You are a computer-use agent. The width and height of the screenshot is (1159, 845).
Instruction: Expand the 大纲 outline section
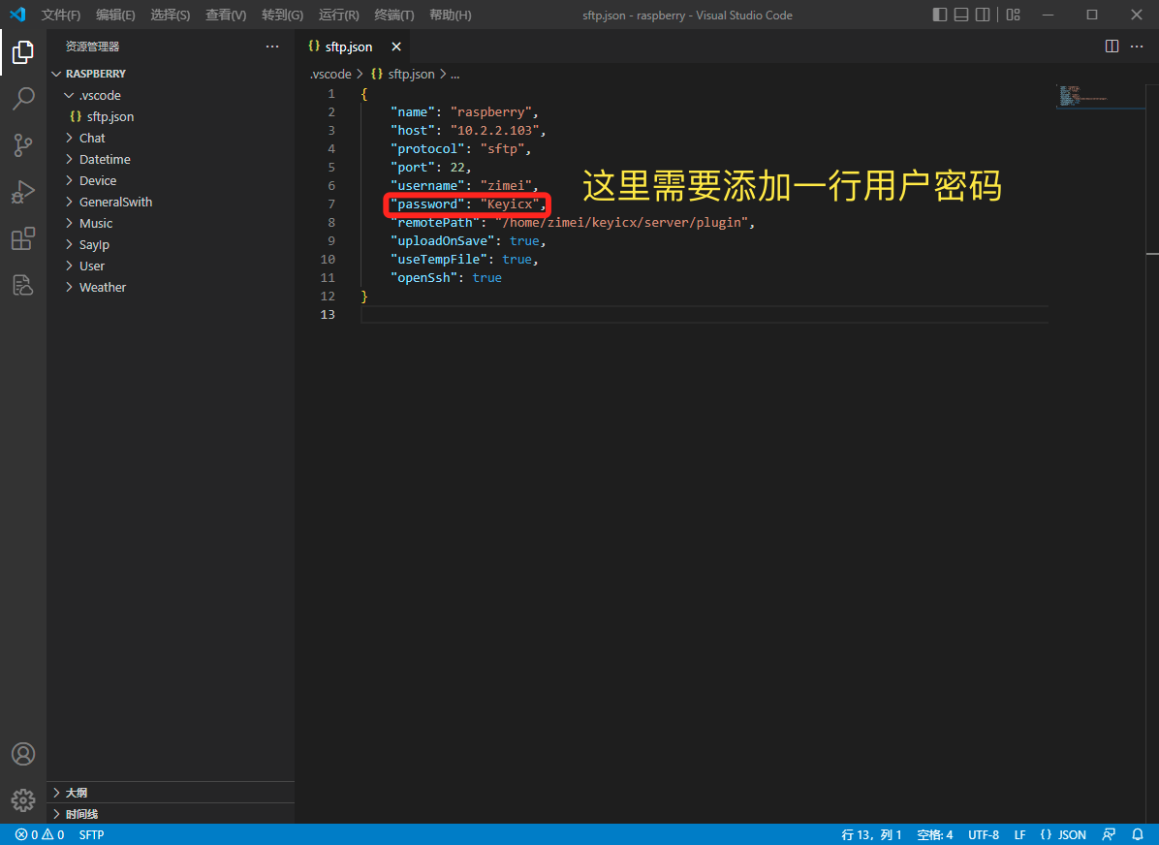tap(172, 793)
